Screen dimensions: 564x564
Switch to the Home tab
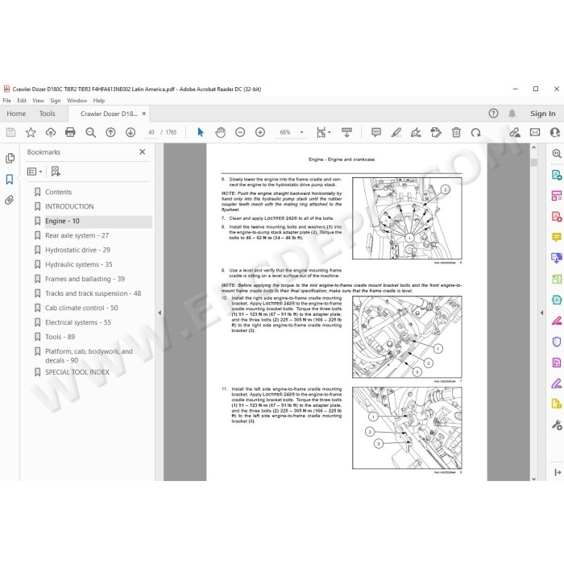pos(16,114)
